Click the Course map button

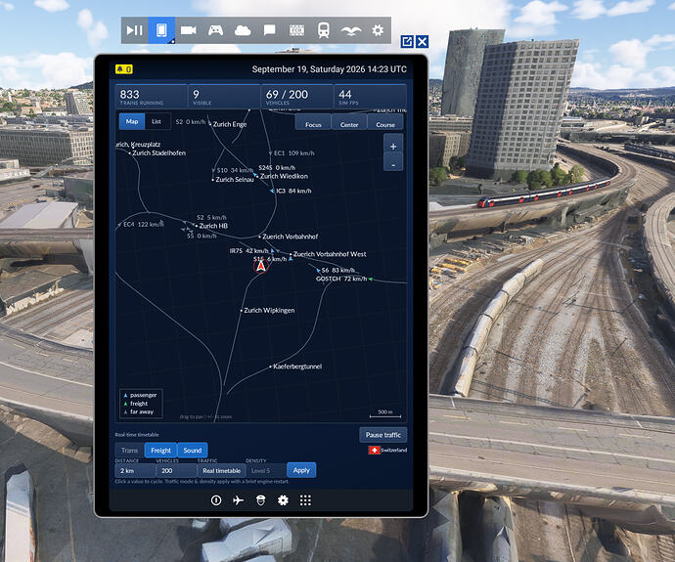click(385, 123)
